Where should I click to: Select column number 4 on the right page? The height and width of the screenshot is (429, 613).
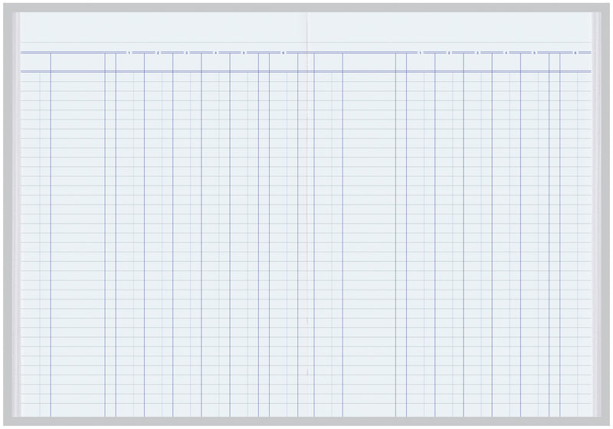click(x=506, y=53)
